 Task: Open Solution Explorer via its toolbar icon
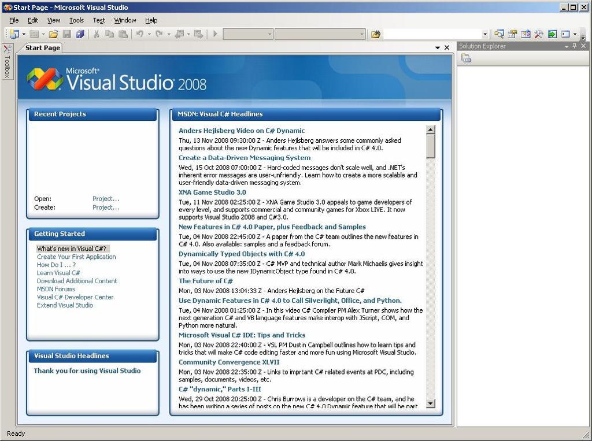click(x=499, y=34)
